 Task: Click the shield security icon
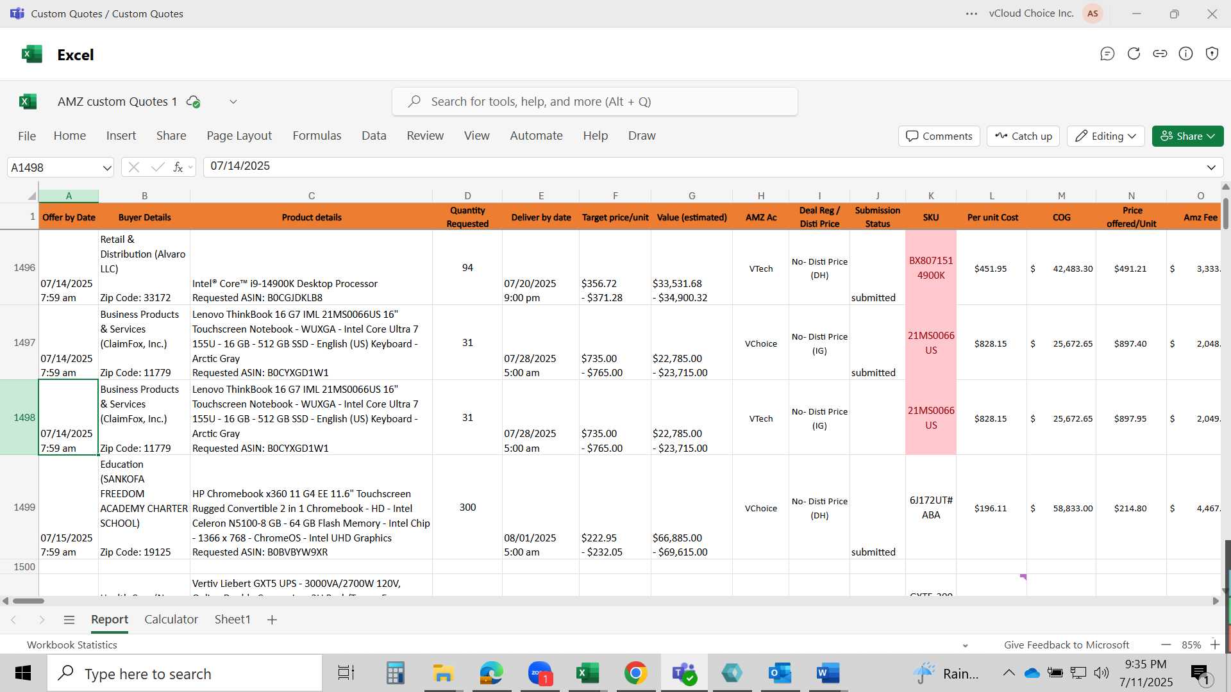[1212, 54]
